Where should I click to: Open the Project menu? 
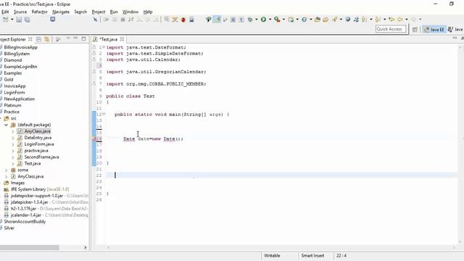click(x=99, y=12)
